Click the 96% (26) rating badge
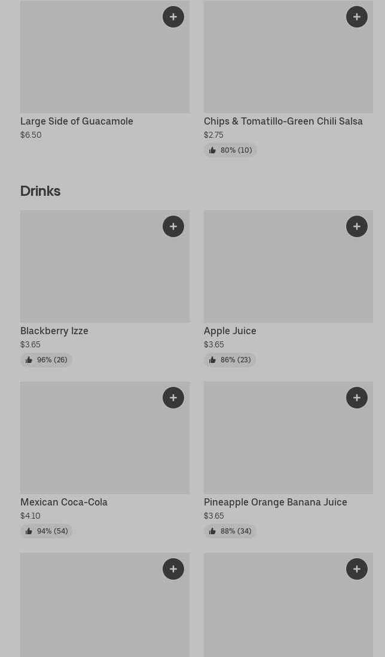Viewport: 385px width, 657px height. click(47, 360)
